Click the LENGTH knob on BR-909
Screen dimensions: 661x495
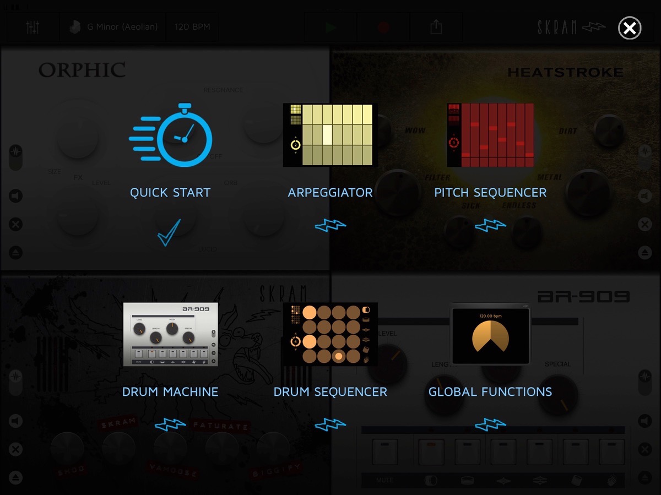445,394
